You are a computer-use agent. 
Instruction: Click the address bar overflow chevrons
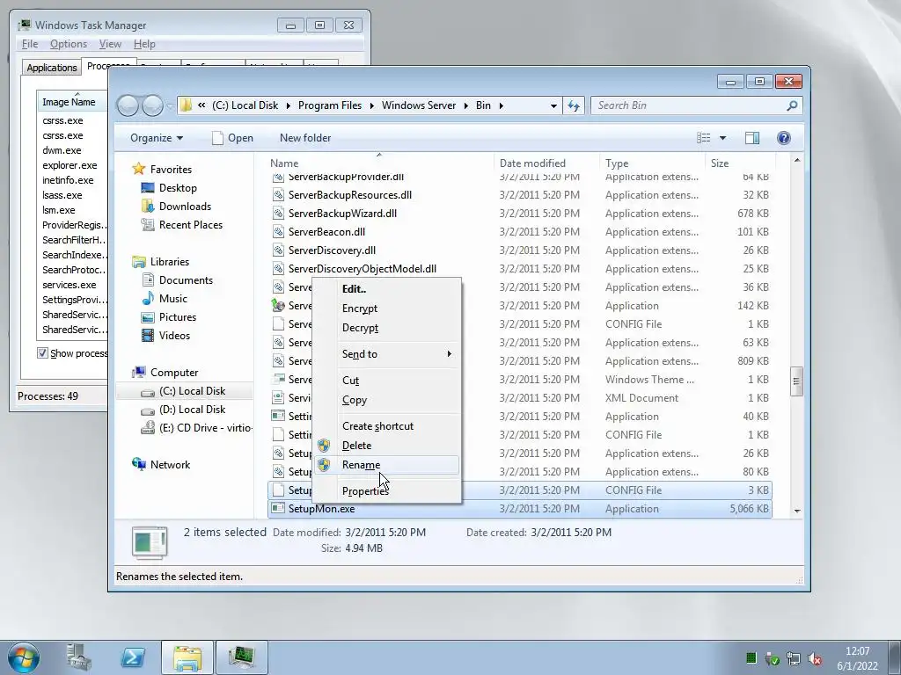[x=201, y=105]
